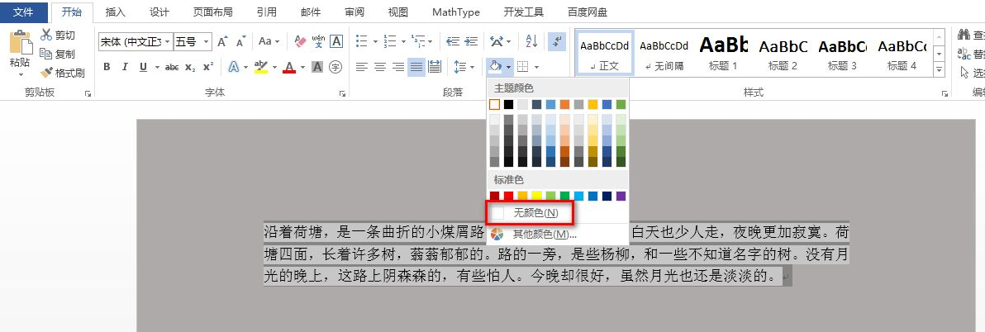
Task: Apply the 正文 normal style
Action: click(x=604, y=53)
